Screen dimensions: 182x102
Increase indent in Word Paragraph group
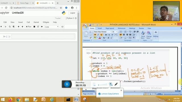pyautogui.click(x=138, y=32)
